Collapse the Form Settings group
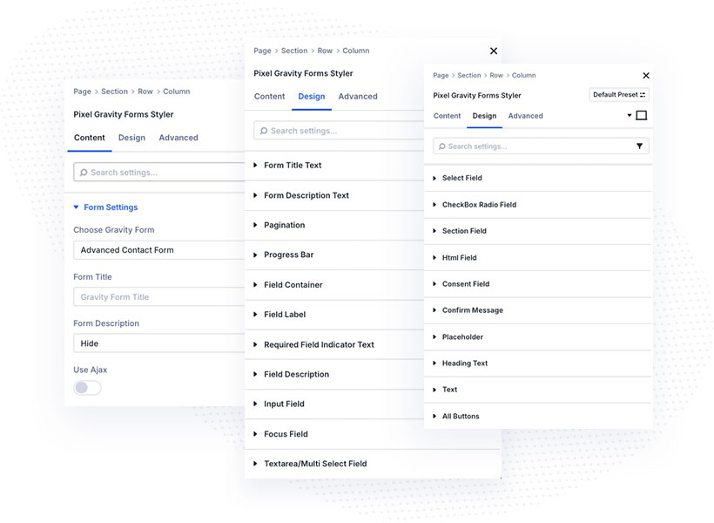714x523 pixels. point(105,207)
